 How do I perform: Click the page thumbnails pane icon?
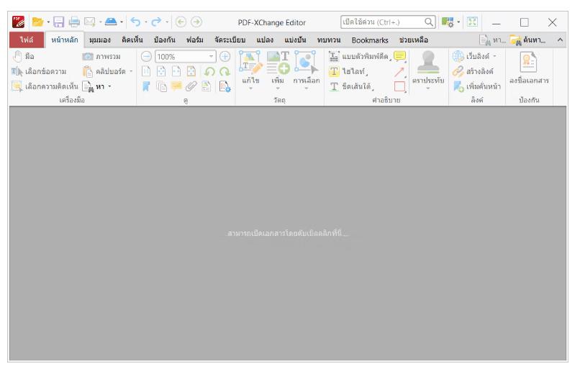point(161,86)
